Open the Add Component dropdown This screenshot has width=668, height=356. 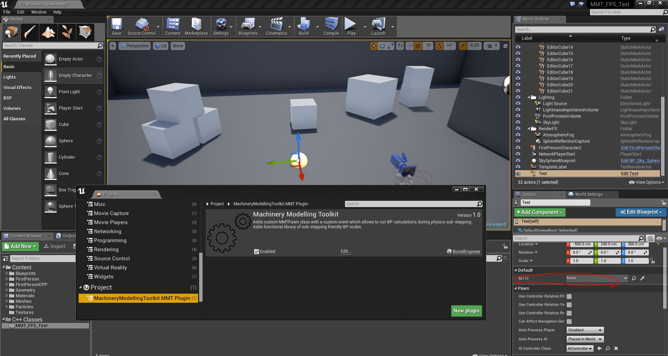pyautogui.click(x=540, y=212)
